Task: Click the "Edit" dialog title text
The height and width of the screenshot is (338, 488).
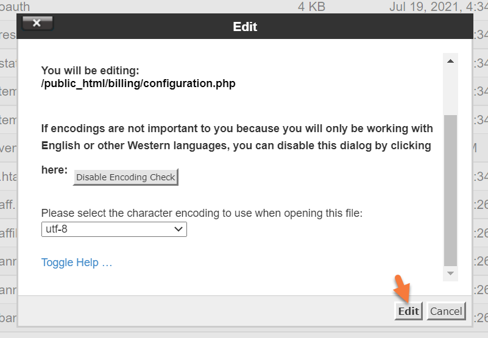Action: [x=245, y=27]
